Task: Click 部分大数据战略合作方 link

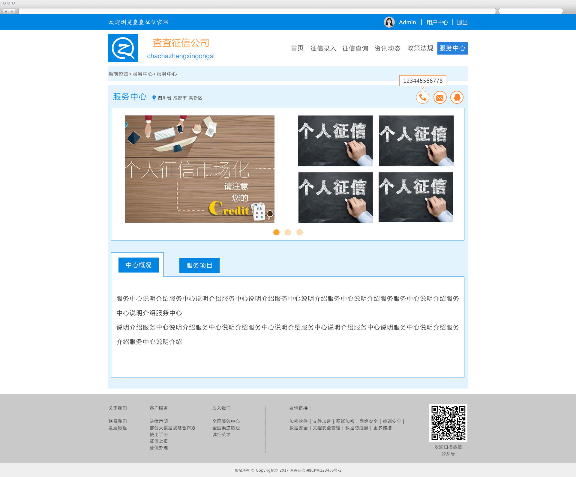Action: 172,428
